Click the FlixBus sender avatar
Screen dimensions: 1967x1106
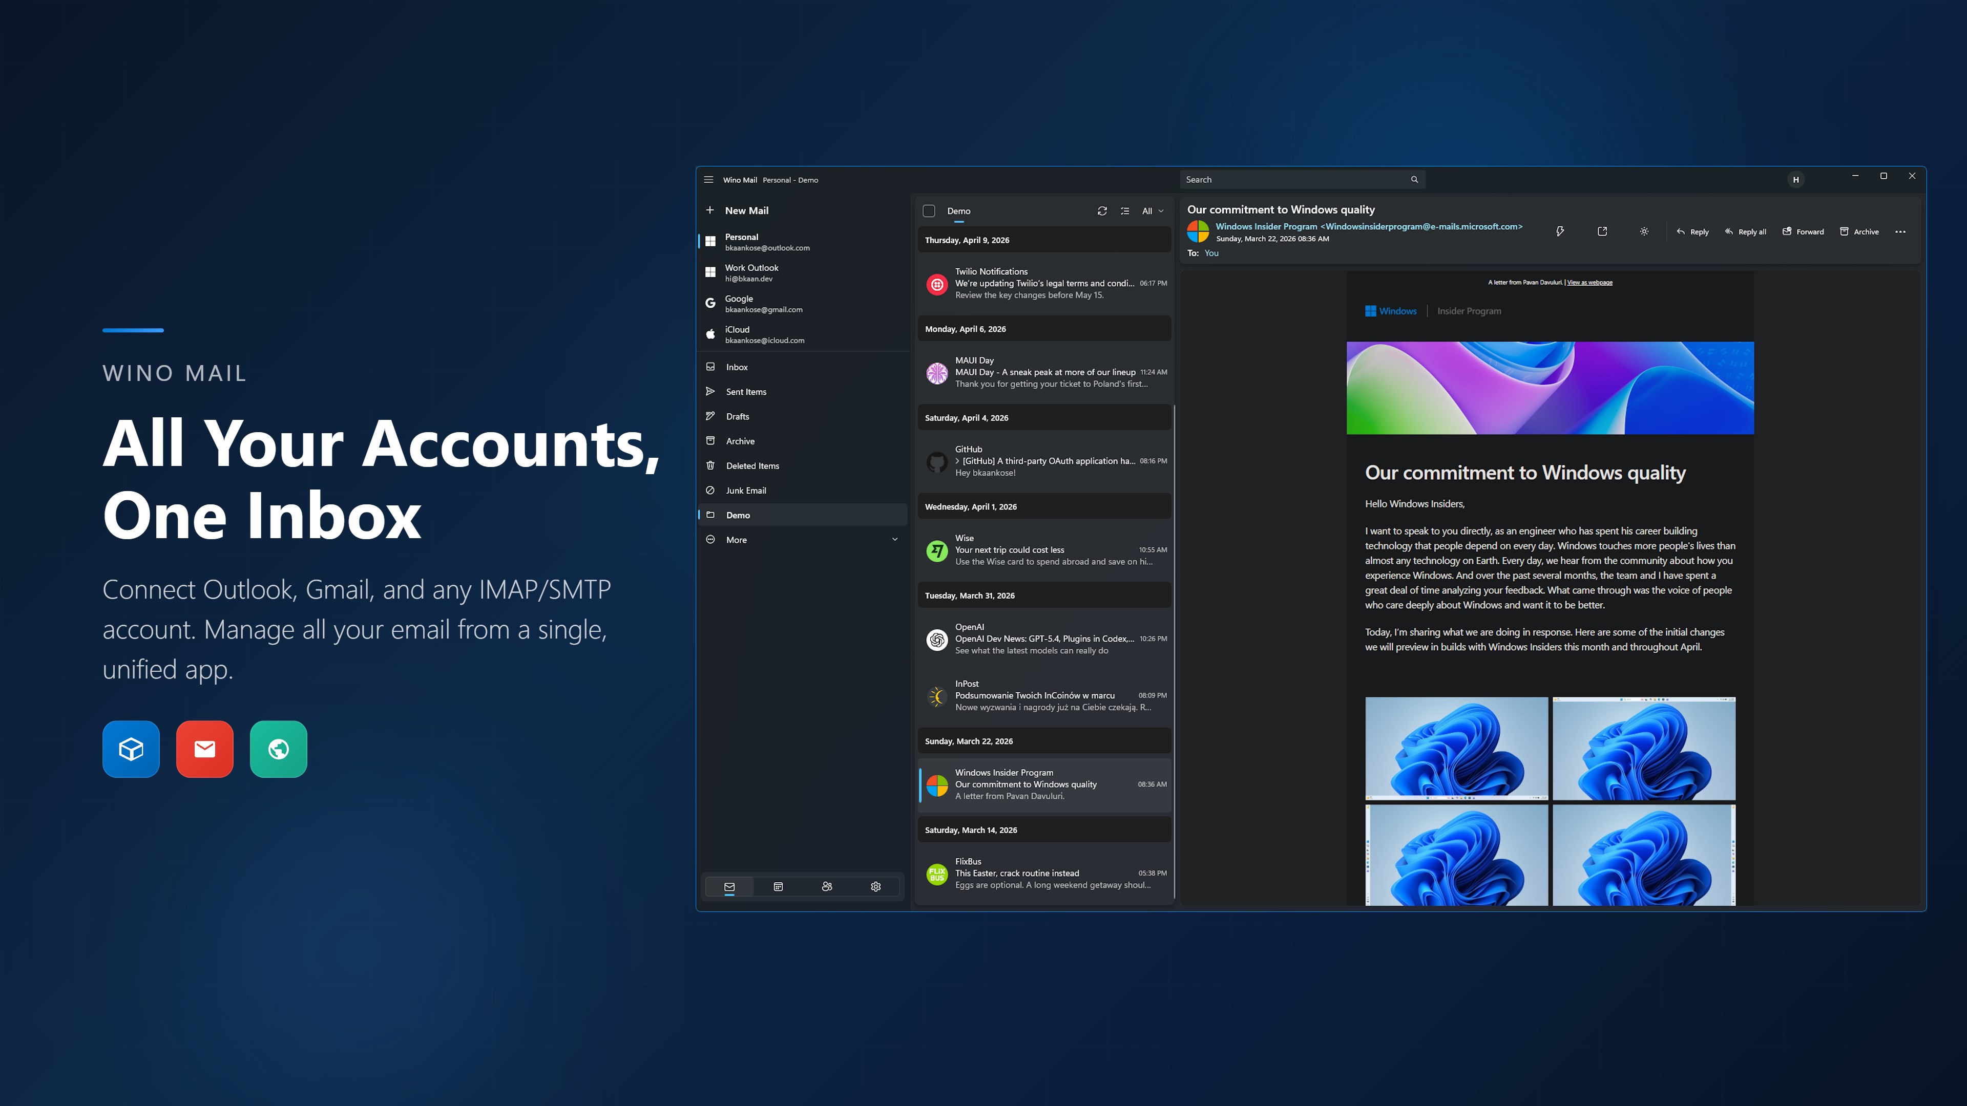pos(937,874)
